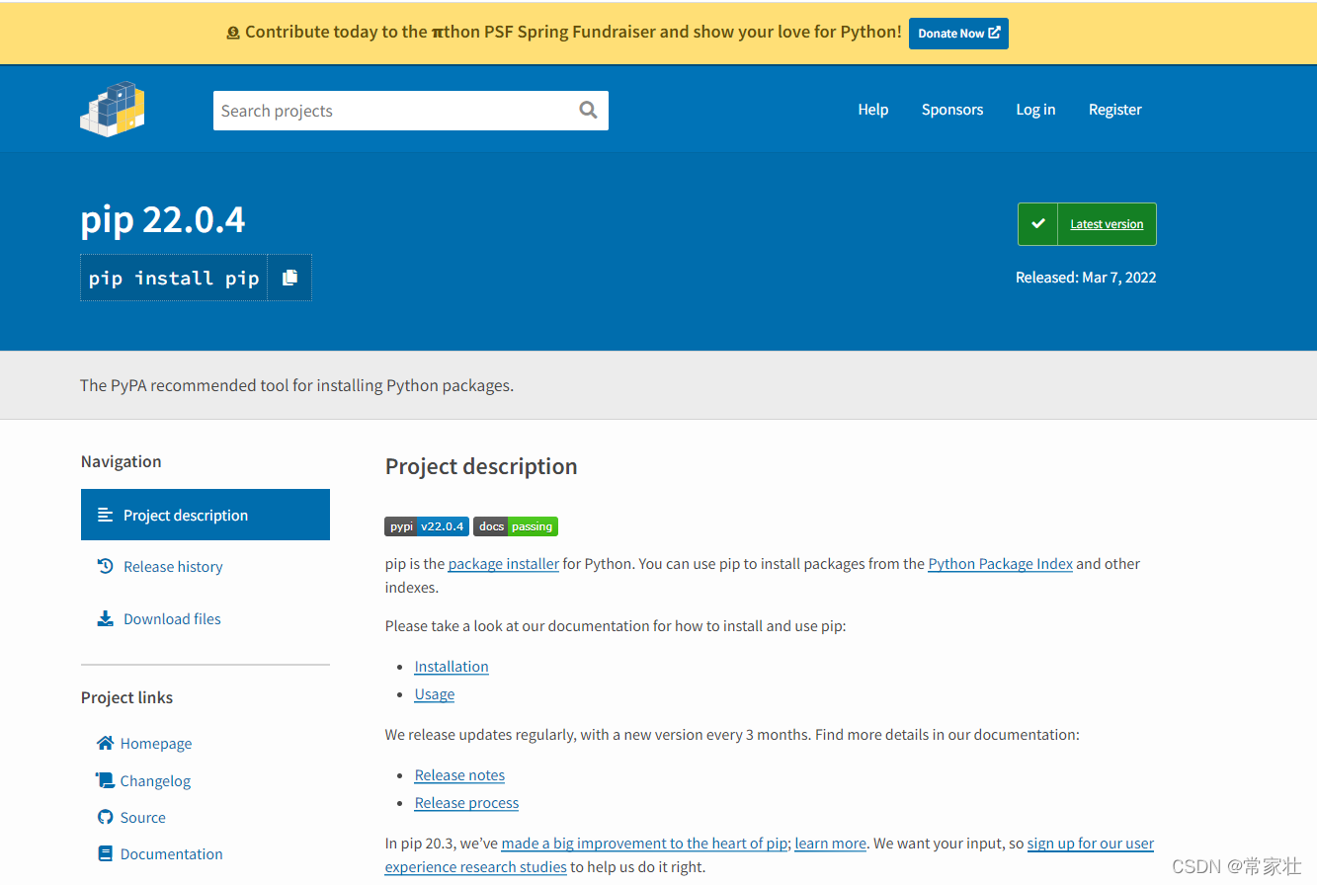Open the Installation link
Viewport: 1317px width, 885px height.
pyautogui.click(x=452, y=667)
